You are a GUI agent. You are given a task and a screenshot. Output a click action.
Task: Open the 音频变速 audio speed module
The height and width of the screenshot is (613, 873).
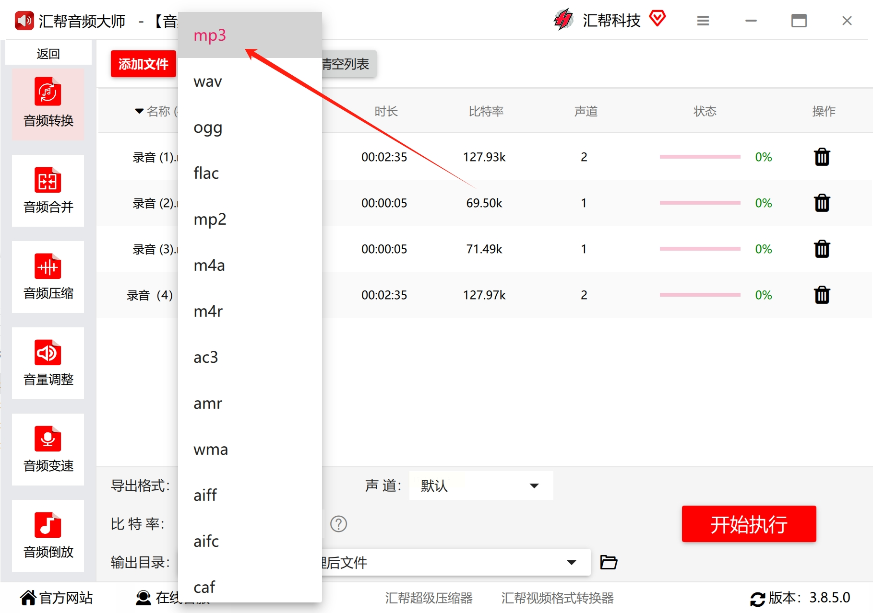[48, 449]
